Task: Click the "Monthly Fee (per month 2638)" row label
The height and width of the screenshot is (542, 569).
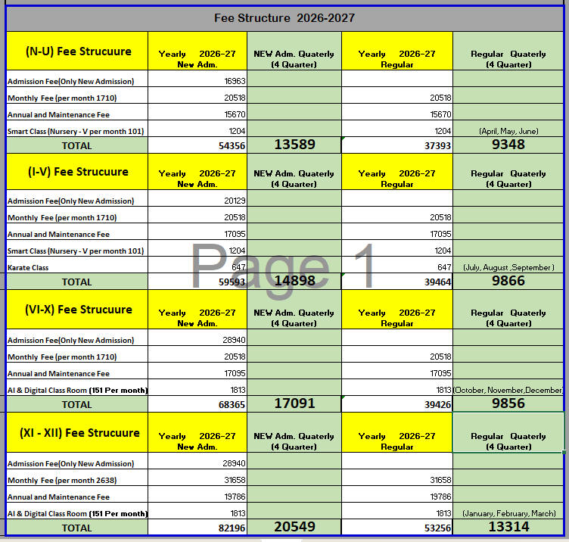Action: coord(62,480)
